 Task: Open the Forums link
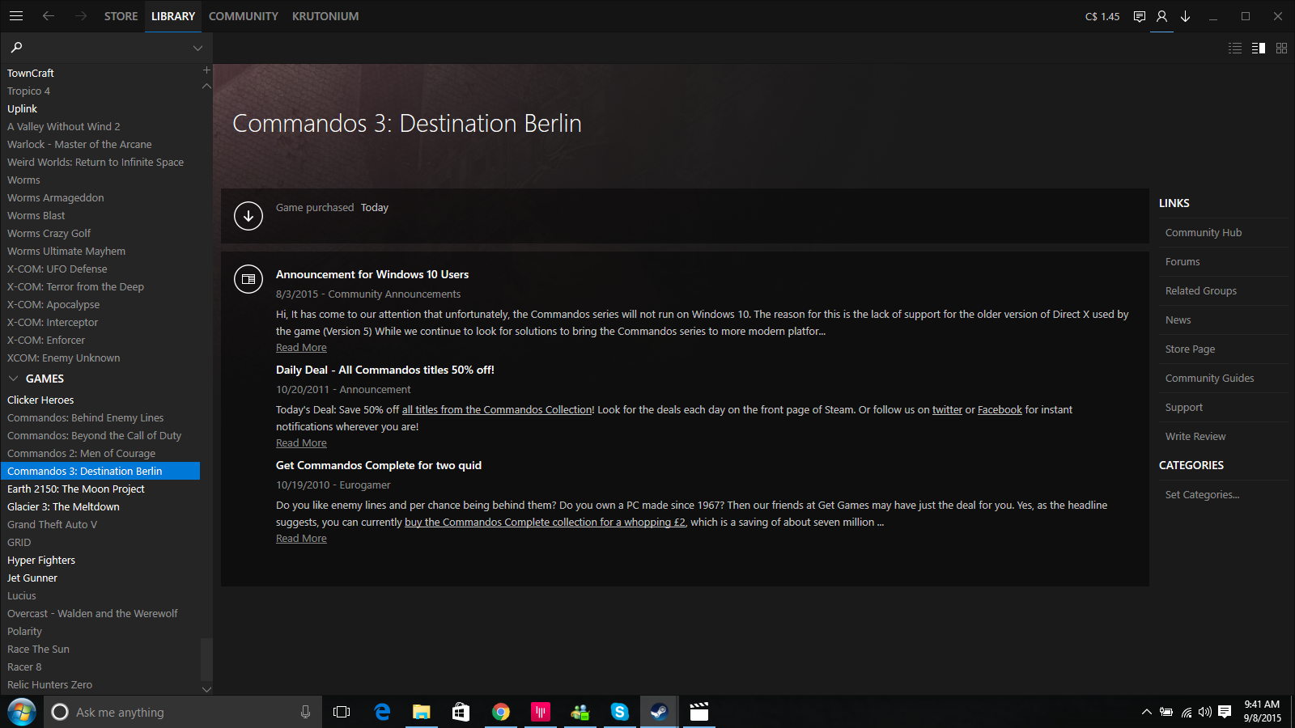coord(1182,261)
